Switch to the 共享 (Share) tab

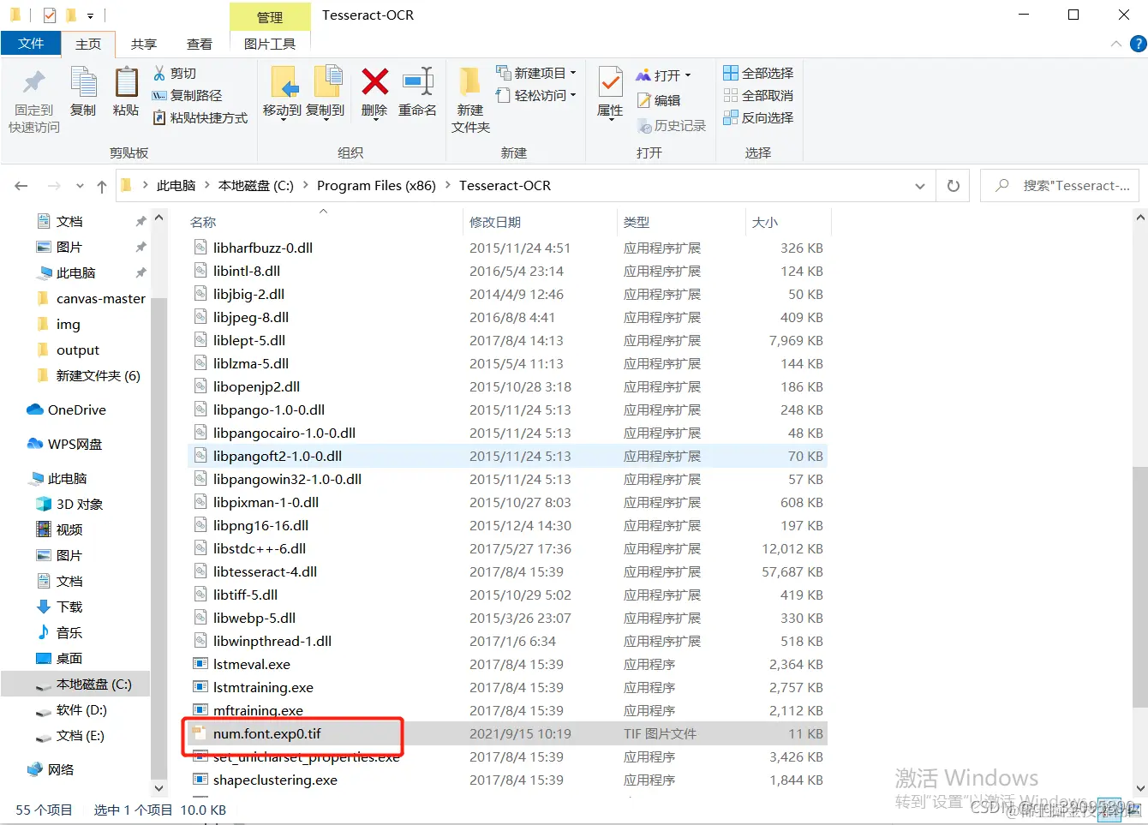144,44
